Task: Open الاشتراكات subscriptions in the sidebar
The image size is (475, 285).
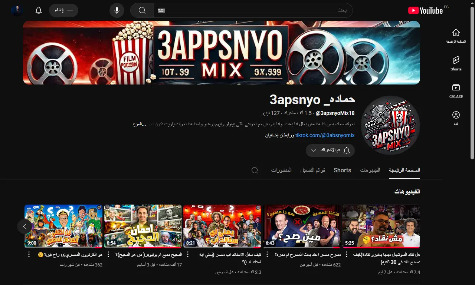Action: point(456,91)
